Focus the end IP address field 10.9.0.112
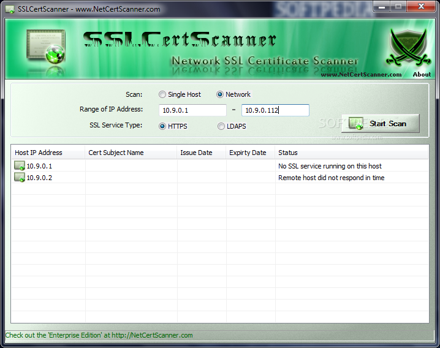 pos(275,110)
